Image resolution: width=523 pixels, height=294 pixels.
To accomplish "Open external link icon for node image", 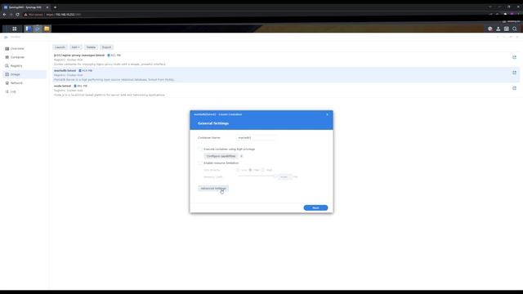I will 514,88.
